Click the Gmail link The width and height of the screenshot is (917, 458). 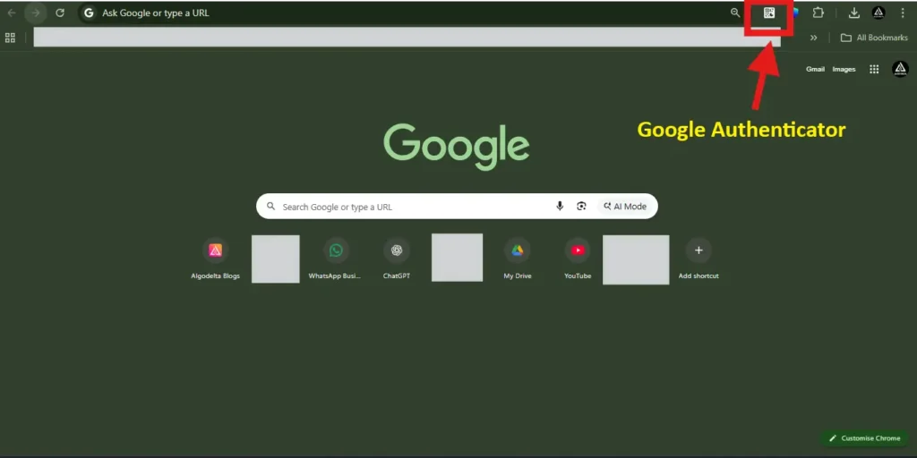pos(815,69)
